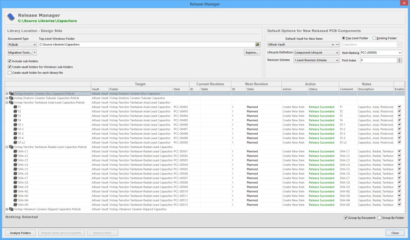Click the footprint icon for row SHA-C7
410x240 pixels.
pos(15,178)
